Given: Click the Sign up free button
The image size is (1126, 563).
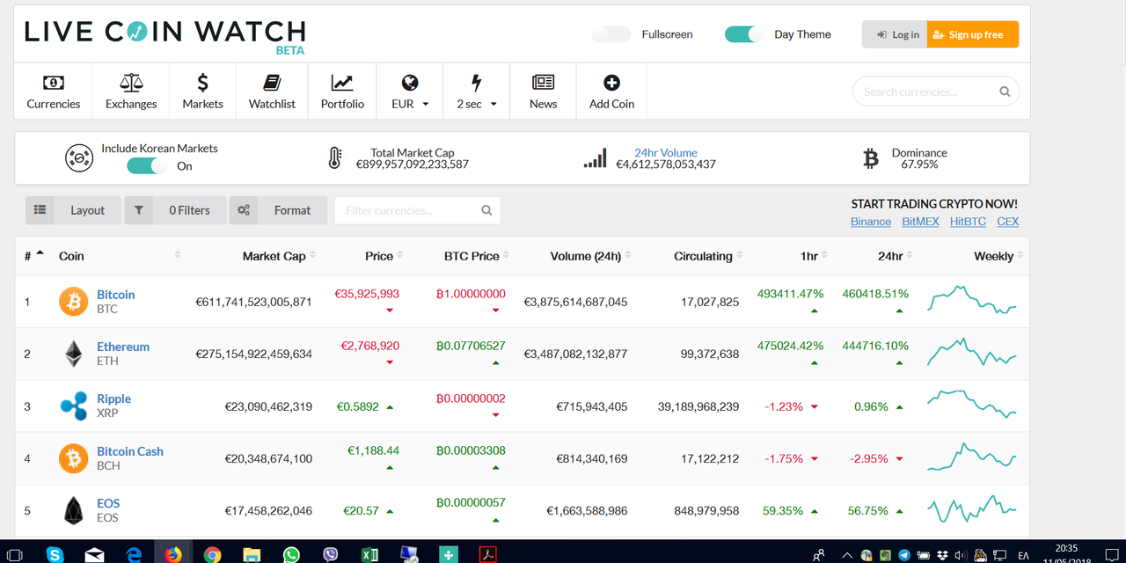Looking at the screenshot, I should (x=973, y=34).
